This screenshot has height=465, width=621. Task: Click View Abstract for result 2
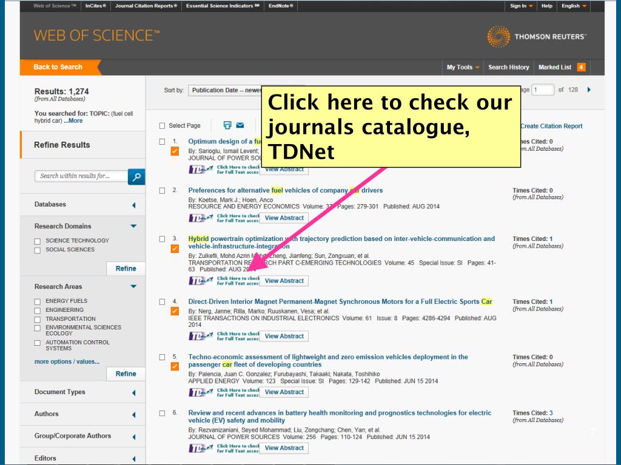(x=284, y=218)
